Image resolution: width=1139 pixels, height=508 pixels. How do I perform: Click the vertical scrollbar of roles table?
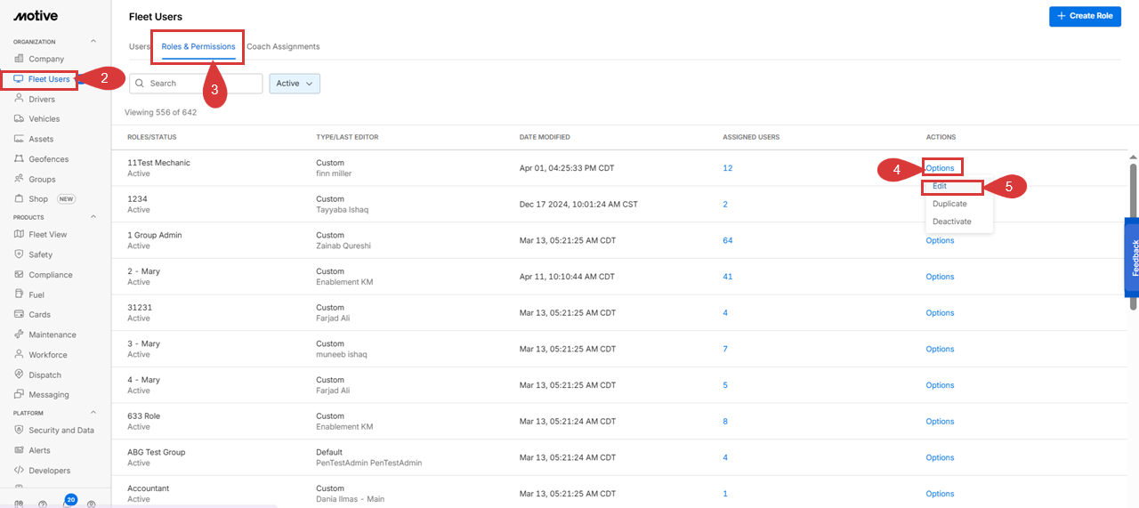1133,233
